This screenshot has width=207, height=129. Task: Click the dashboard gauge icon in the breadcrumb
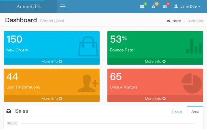169,21
